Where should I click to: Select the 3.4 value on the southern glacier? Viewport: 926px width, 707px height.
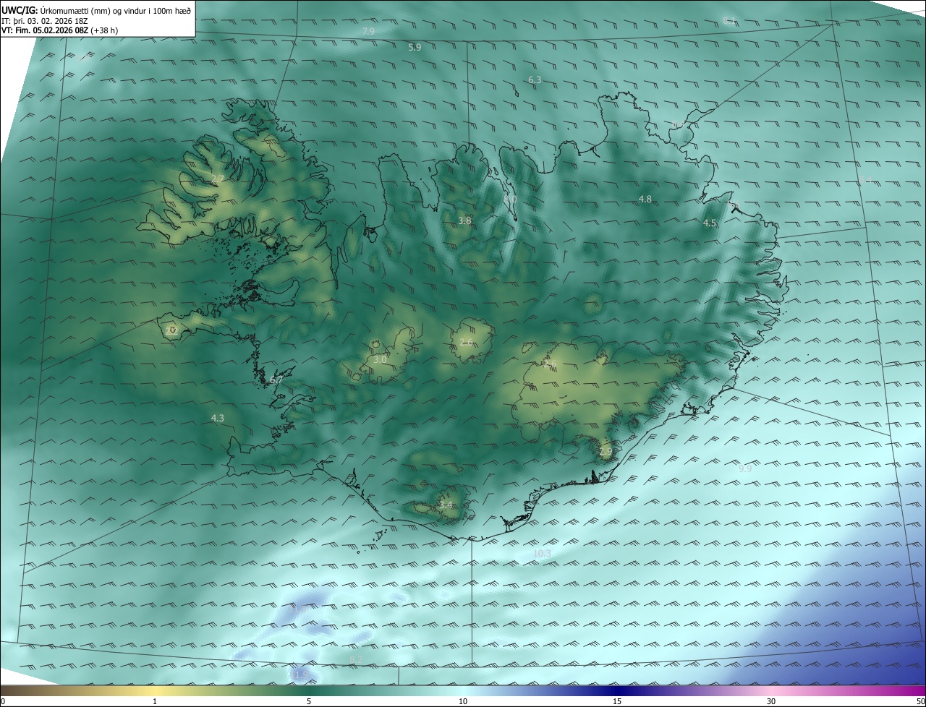coord(446,505)
